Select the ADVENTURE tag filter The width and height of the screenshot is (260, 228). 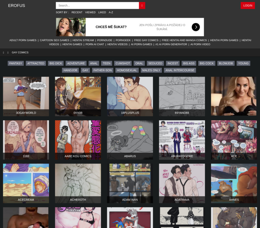click(76, 64)
